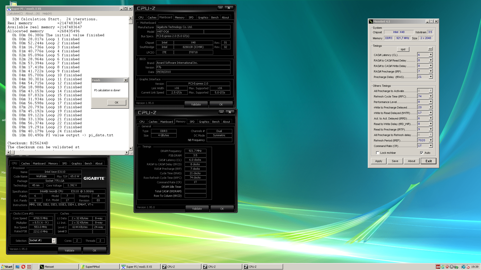The image size is (481, 270).
Task: Close CPU-Z Memory window
Action: [x=230, y=112]
